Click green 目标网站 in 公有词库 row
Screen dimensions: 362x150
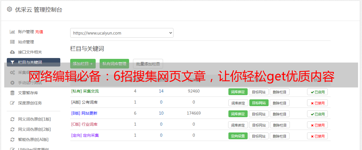(259, 103)
